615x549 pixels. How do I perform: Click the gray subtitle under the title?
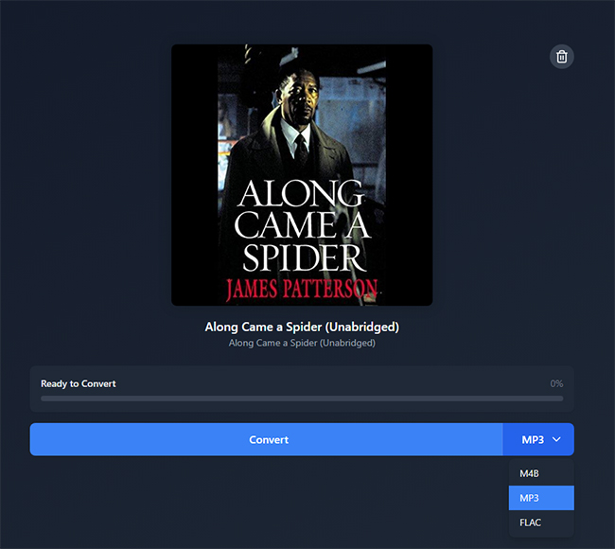click(302, 343)
